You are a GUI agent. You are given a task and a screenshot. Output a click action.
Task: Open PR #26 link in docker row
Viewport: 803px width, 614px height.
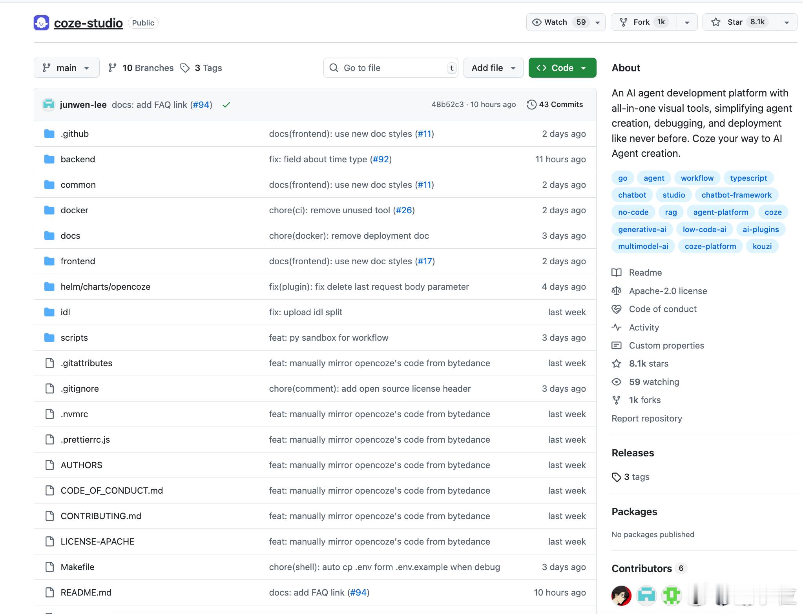(404, 210)
